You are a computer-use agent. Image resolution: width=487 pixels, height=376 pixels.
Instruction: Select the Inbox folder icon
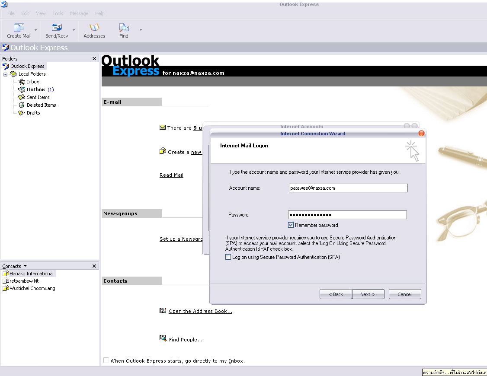[x=22, y=82]
